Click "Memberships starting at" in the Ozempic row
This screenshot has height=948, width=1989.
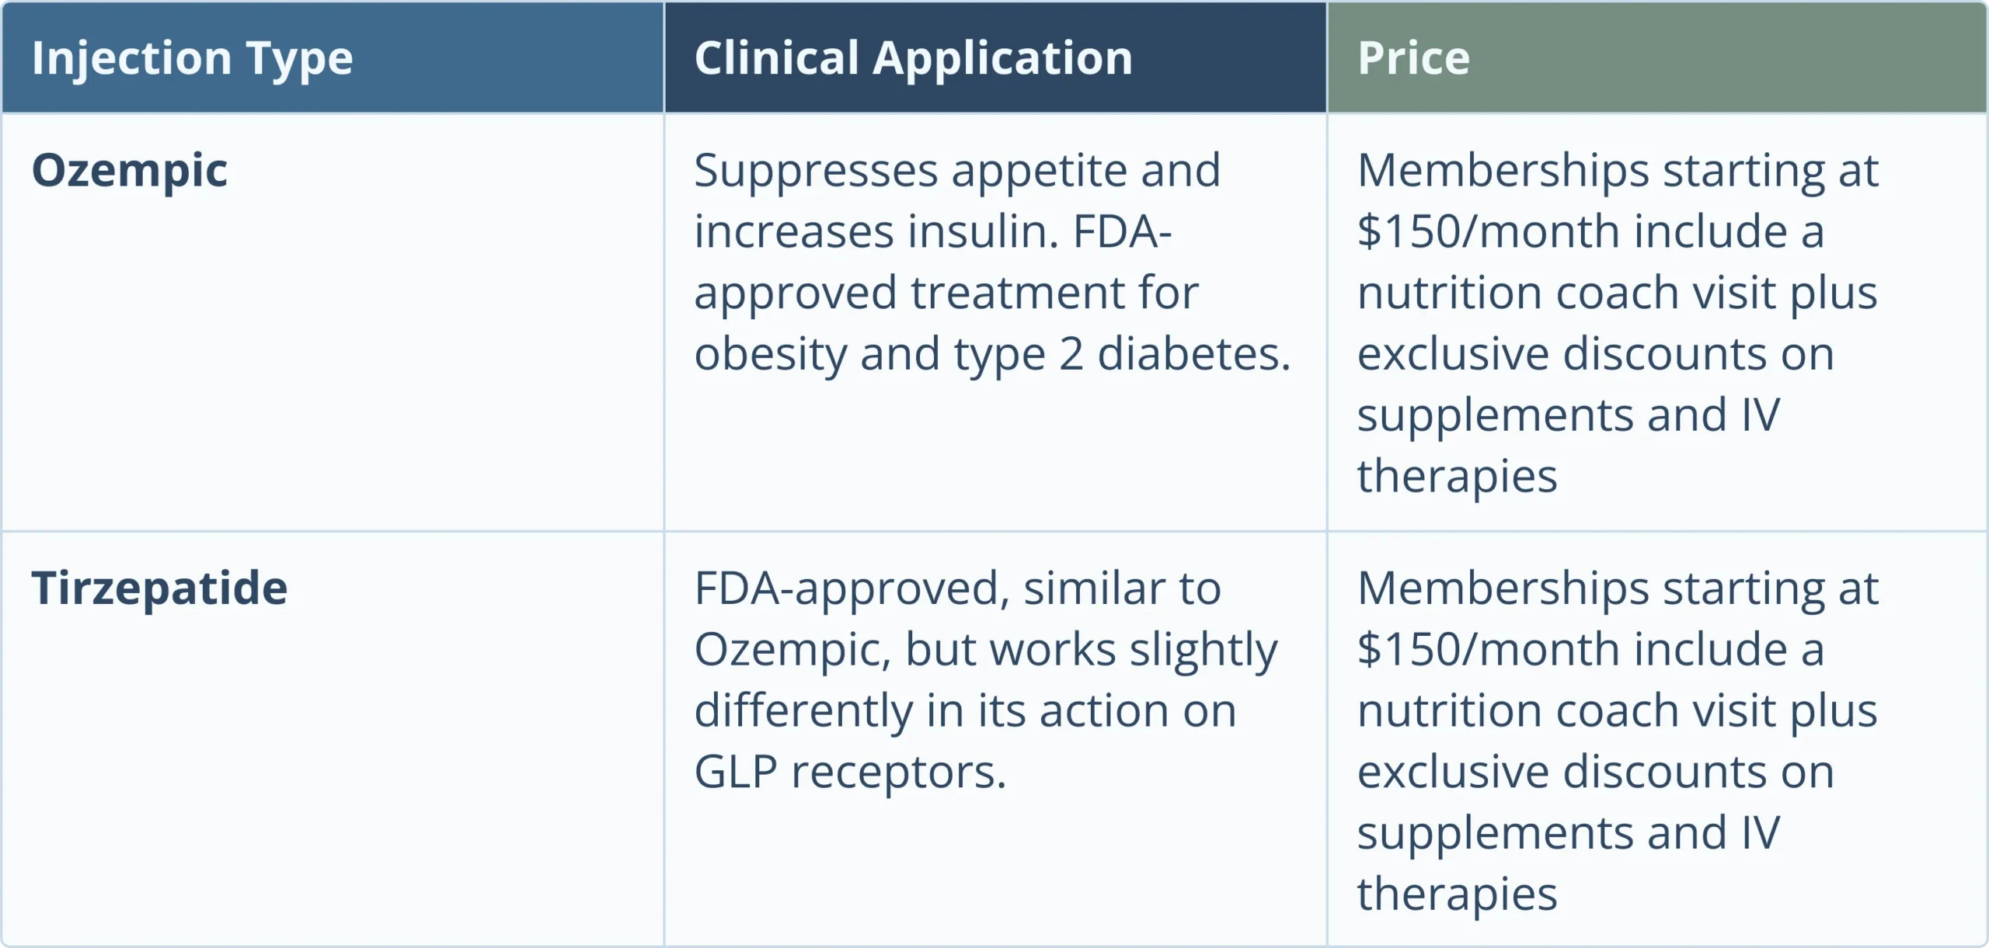[1618, 170]
